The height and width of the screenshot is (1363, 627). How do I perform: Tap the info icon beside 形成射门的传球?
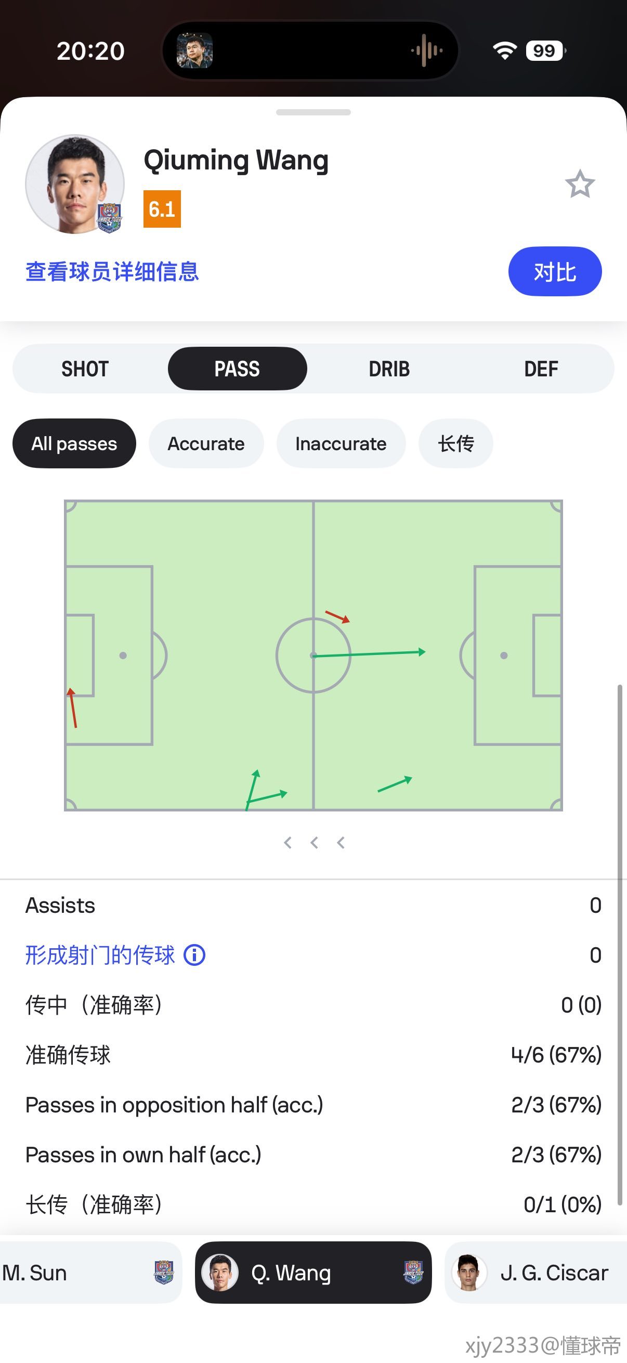click(x=194, y=955)
